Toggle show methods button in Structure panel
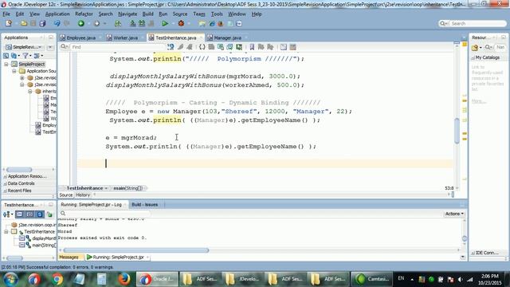The image size is (510, 287). point(19,214)
